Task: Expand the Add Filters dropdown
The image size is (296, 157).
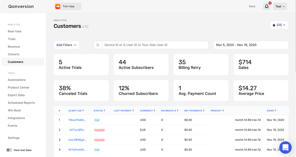Action: point(66,45)
